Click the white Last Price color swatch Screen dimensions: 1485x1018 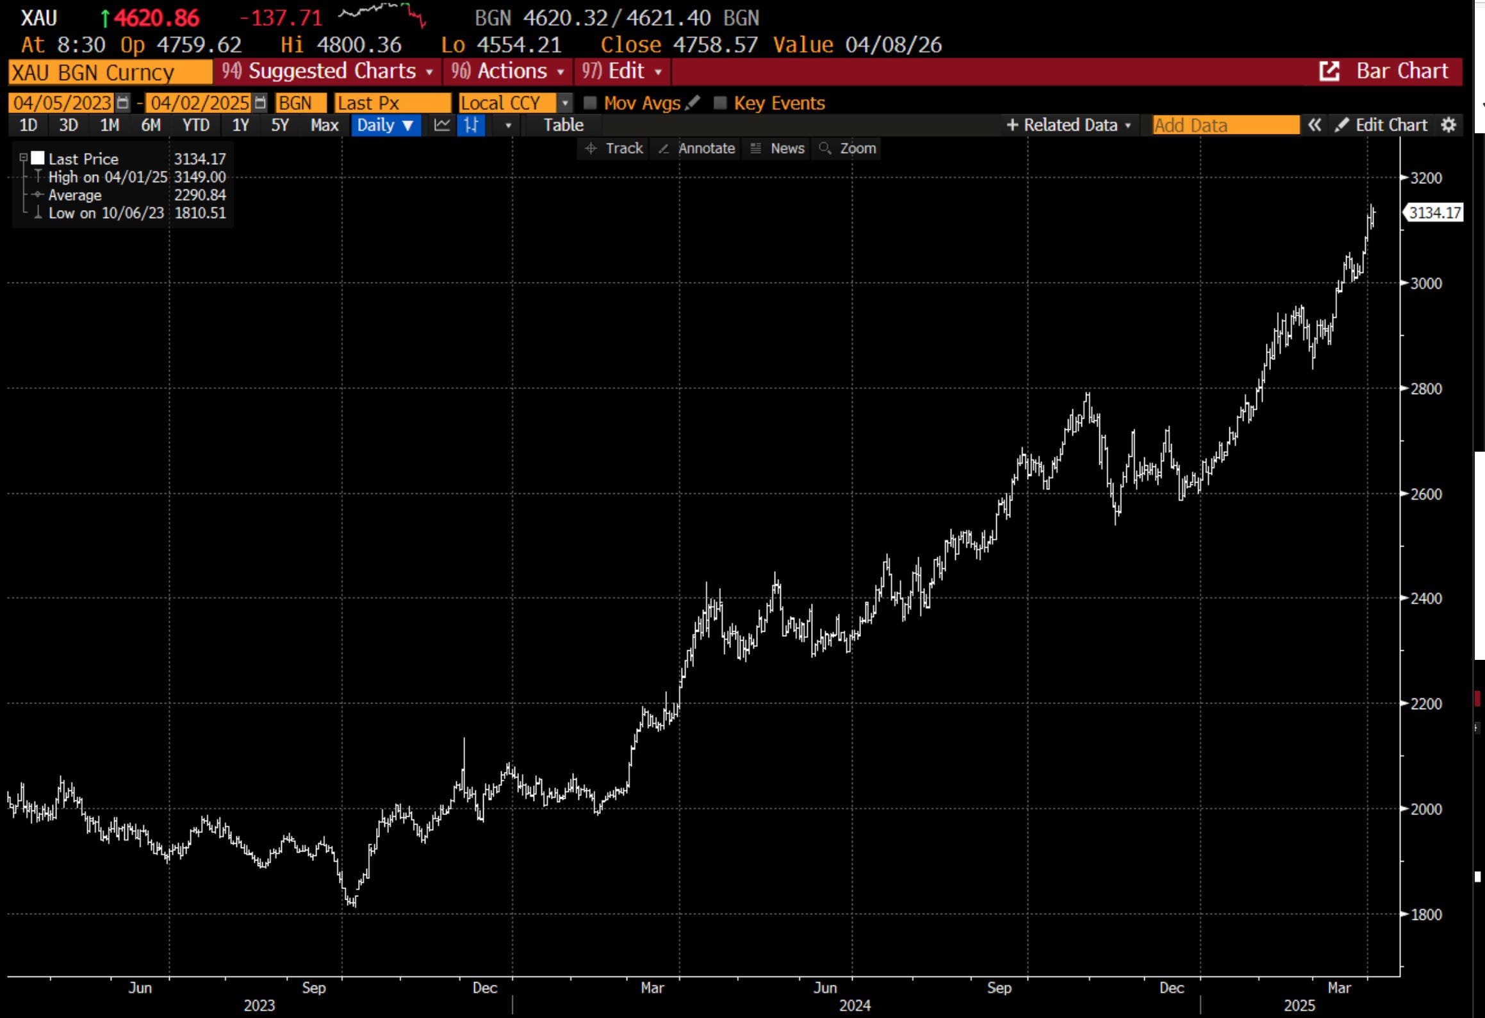(38, 158)
